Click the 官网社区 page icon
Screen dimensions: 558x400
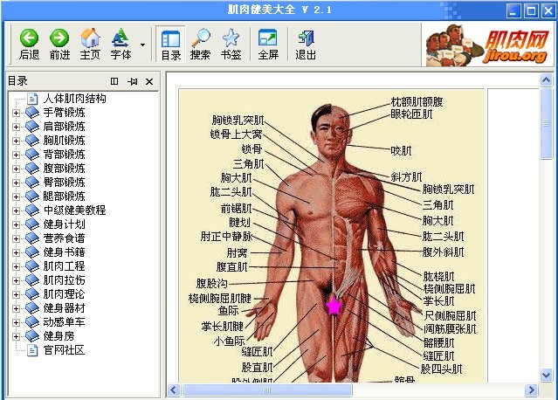pos(32,350)
